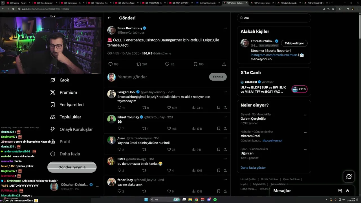The height and width of the screenshot is (203, 361).
Task: Like Josee comment with 33 likes
Action: point(171,150)
